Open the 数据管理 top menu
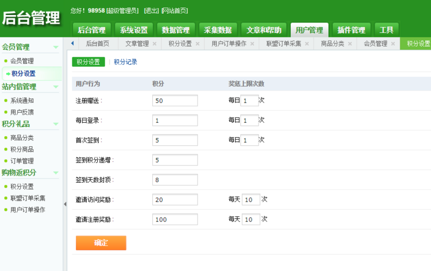This screenshot has width=431, height=271. 176,30
